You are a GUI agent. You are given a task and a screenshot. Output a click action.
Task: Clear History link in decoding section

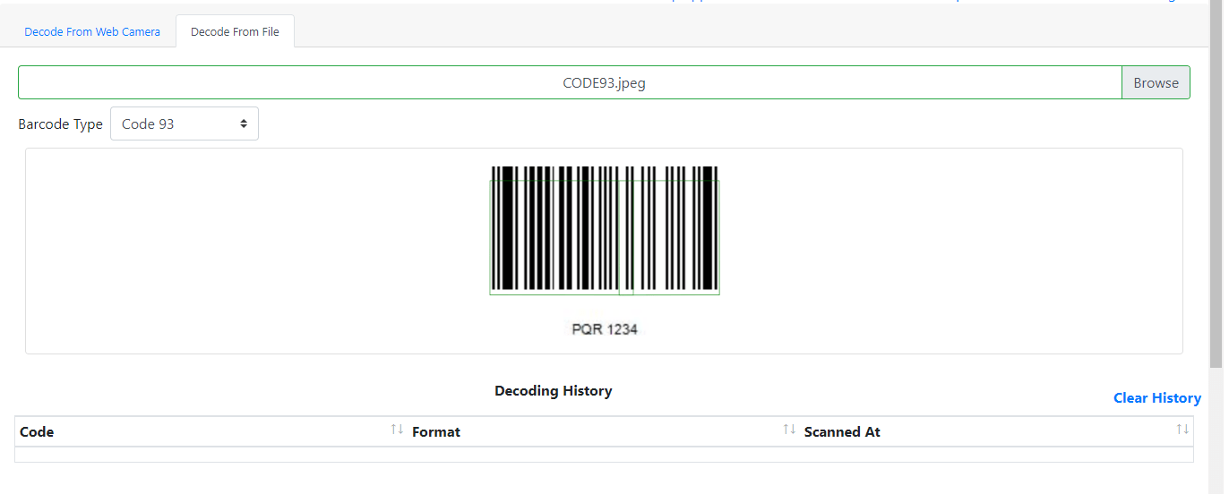click(x=1156, y=398)
